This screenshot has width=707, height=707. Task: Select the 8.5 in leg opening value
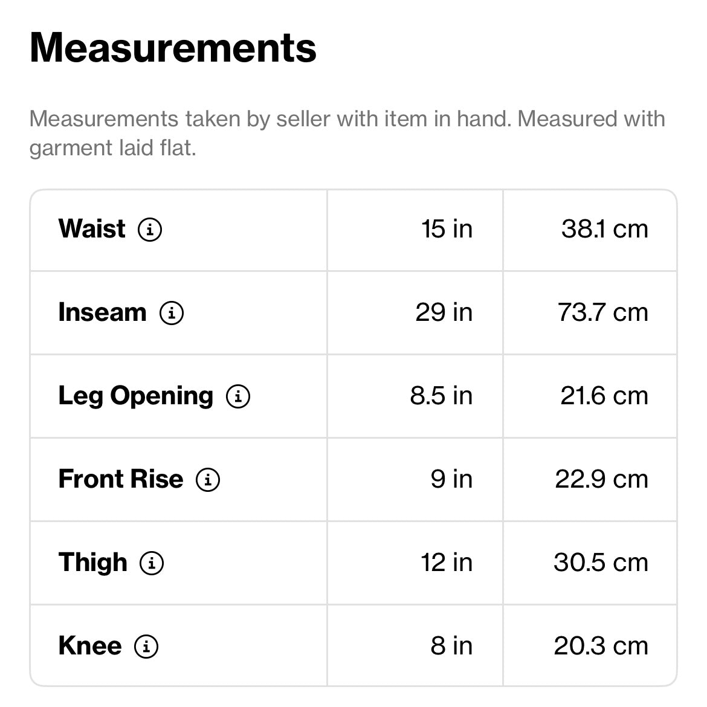tap(441, 396)
